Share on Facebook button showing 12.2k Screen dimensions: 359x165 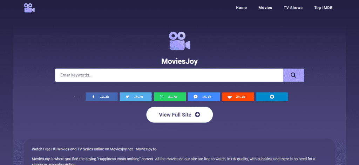pos(101,97)
